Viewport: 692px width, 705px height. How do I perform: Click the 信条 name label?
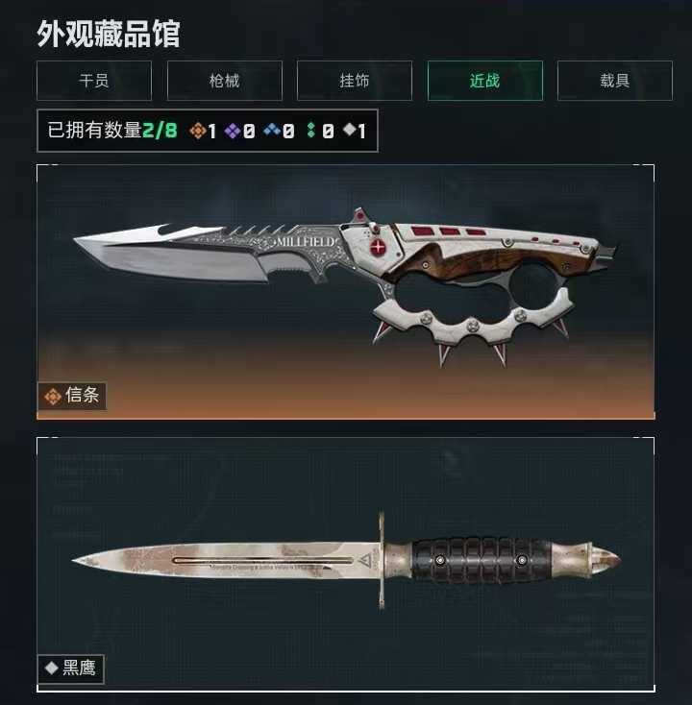coord(82,396)
